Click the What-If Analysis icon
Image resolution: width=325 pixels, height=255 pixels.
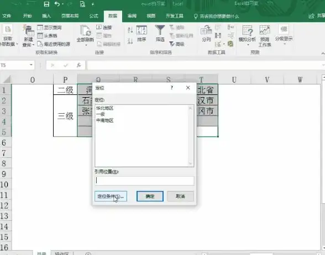(x=247, y=30)
